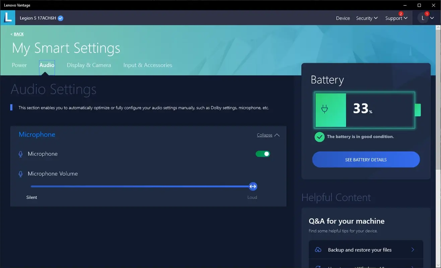
Task: Select the microphone icon beside Microphone
Action: click(20, 154)
